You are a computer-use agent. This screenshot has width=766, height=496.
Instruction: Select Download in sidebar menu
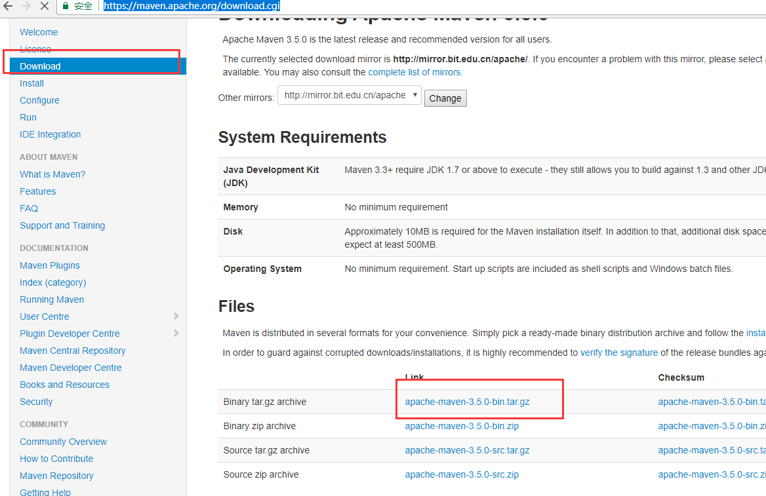point(98,66)
